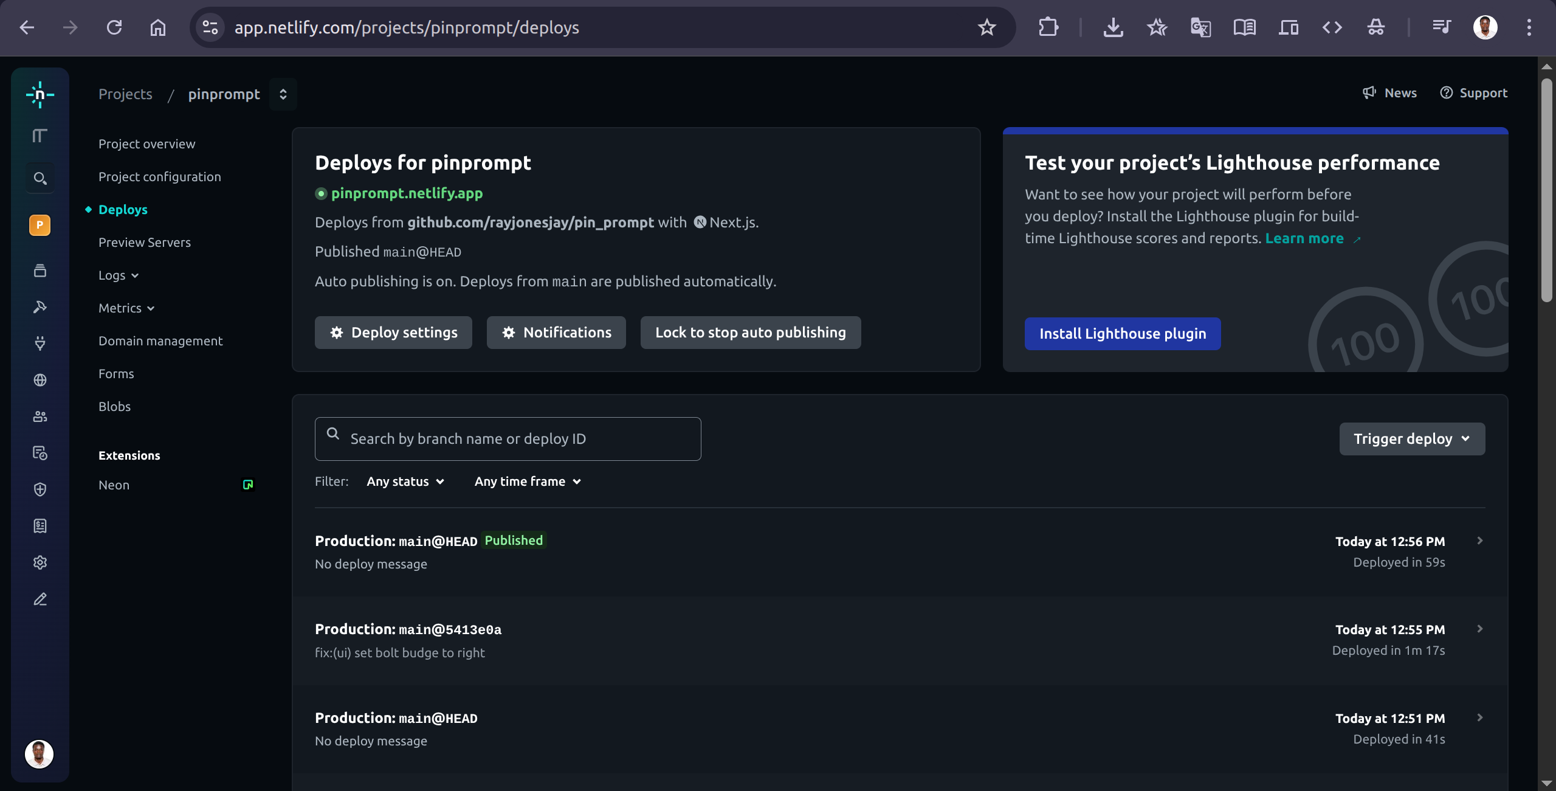Open the pinprompt.netlify.app link
The width and height of the screenshot is (1556, 791).
point(407,193)
